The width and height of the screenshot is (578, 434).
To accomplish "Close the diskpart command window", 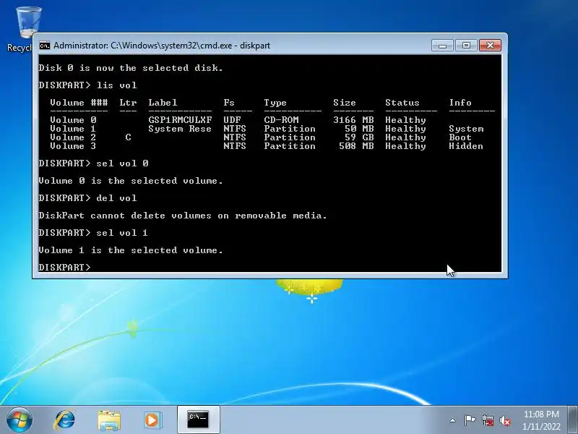I will (x=490, y=46).
